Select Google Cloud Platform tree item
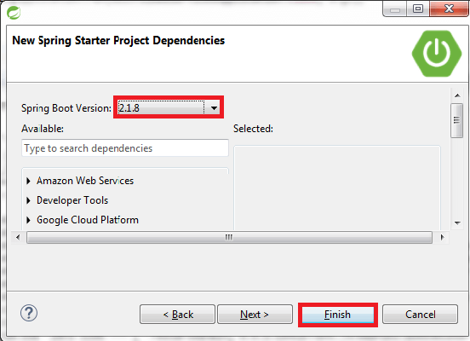 [x=88, y=220]
